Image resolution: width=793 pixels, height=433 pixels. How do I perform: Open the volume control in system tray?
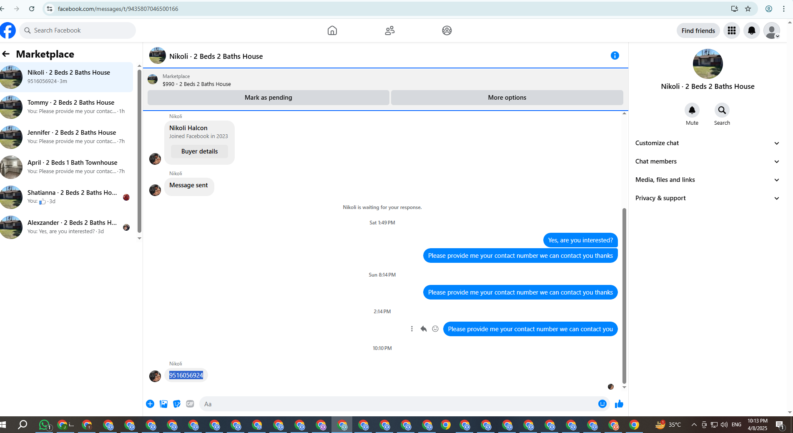pyautogui.click(x=724, y=425)
